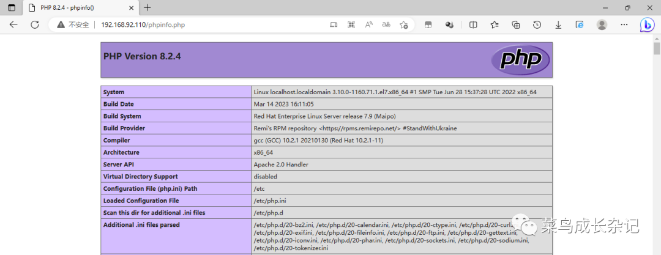Open the Downloads panel
This screenshot has width=661, height=255.
558,25
